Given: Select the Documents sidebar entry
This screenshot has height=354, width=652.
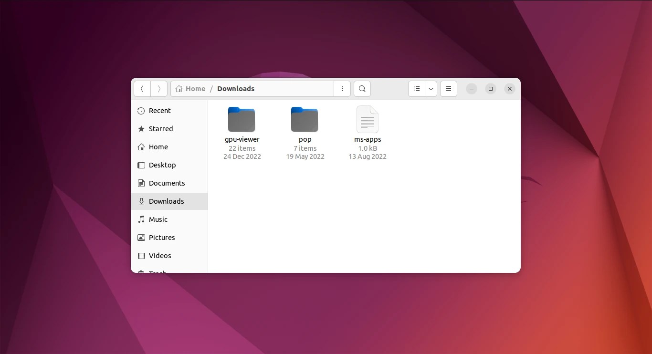Looking at the screenshot, I should pyautogui.click(x=167, y=183).
